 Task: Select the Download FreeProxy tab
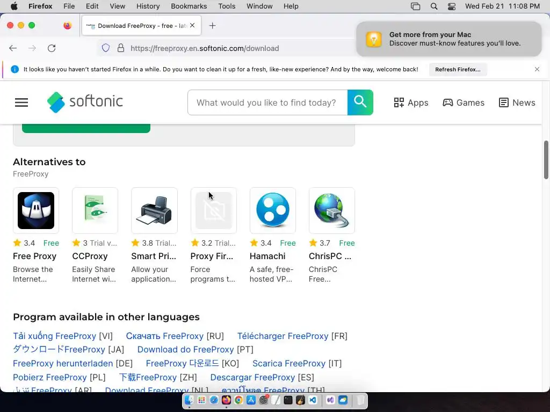tap(141, 26)
